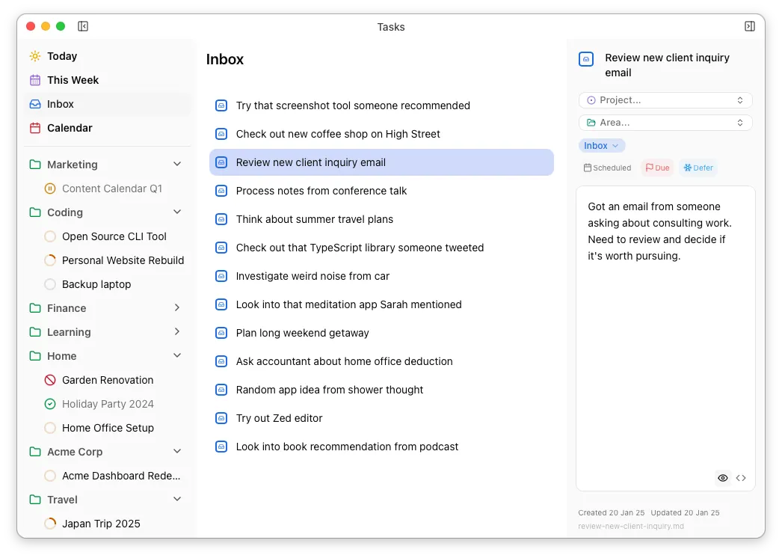Viewport: 782px width, 558px height.
Task: Set a Due date for the task
Action: [657, 168]
